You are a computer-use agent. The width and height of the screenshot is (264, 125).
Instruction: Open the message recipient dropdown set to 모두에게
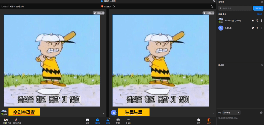tap(232, 112)
